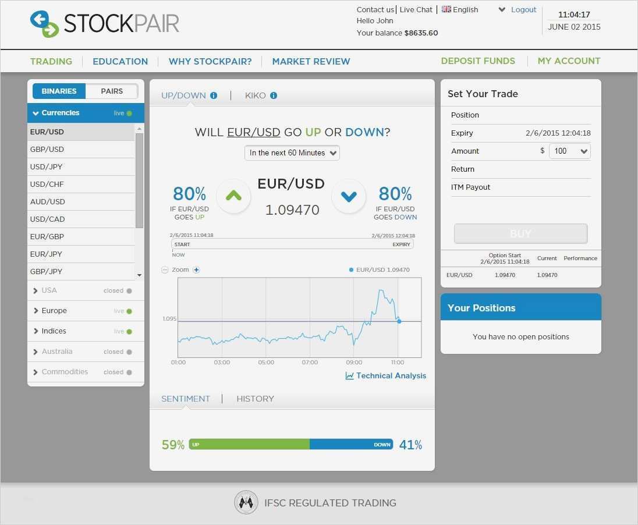Click the BUY button
This screenshot has height=525, width=638.
(521, 233)
